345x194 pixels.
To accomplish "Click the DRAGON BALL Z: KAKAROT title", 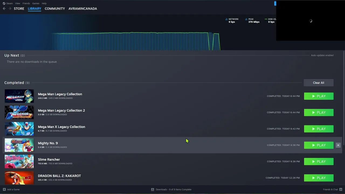I will [x=59, y=176].
